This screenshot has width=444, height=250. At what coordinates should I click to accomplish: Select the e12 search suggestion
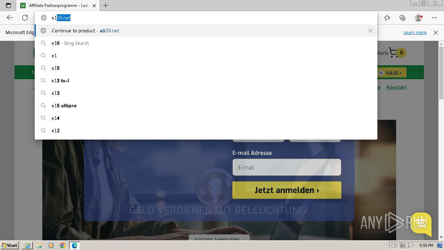pos(206,131)
